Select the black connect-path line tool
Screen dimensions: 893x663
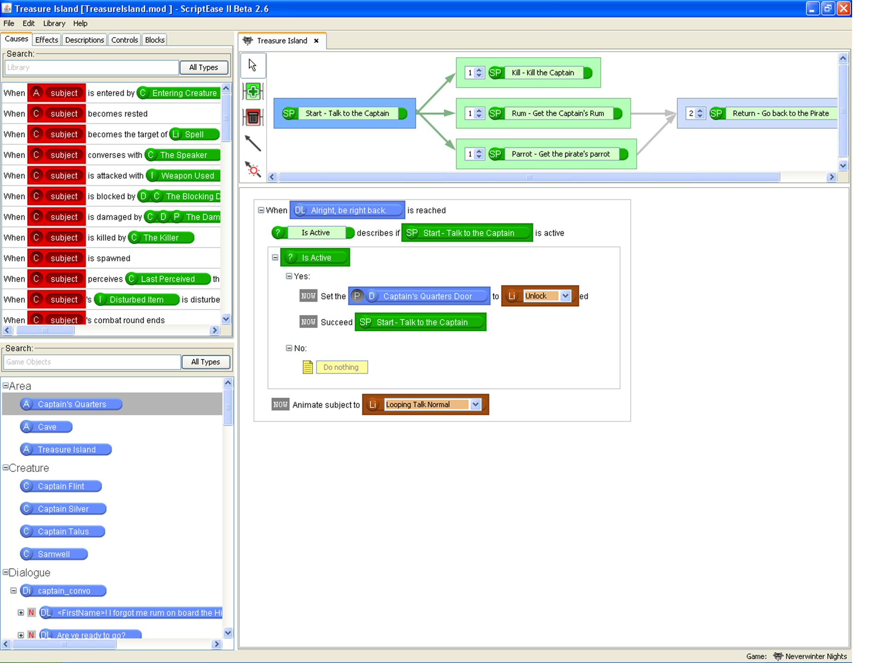pyautogui.click(x=253, y=143)
